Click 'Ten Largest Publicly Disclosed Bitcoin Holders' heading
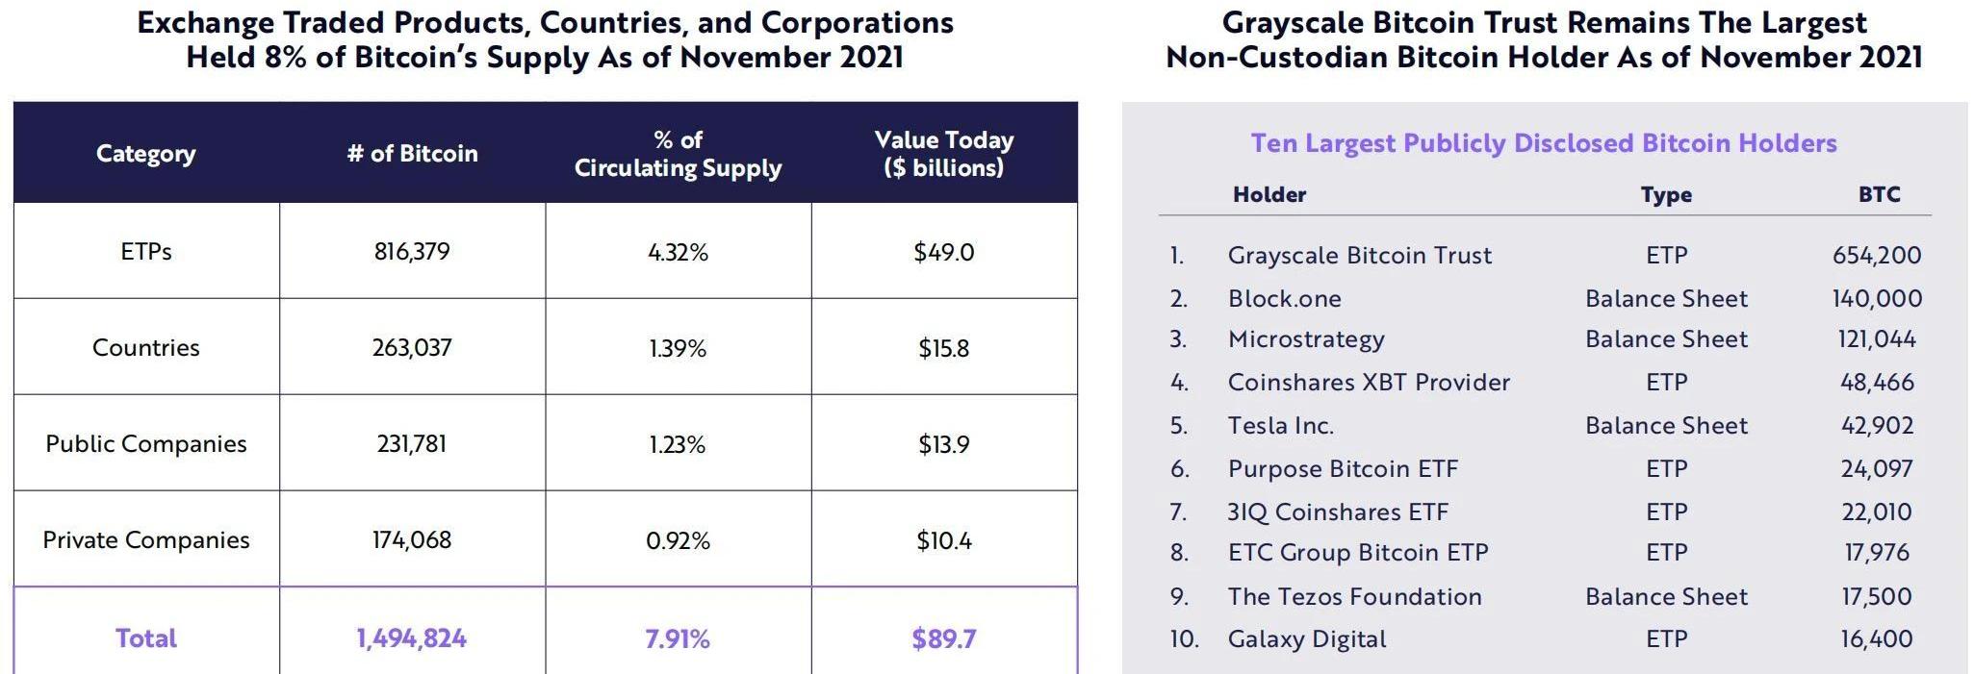 click(1544, 143)
